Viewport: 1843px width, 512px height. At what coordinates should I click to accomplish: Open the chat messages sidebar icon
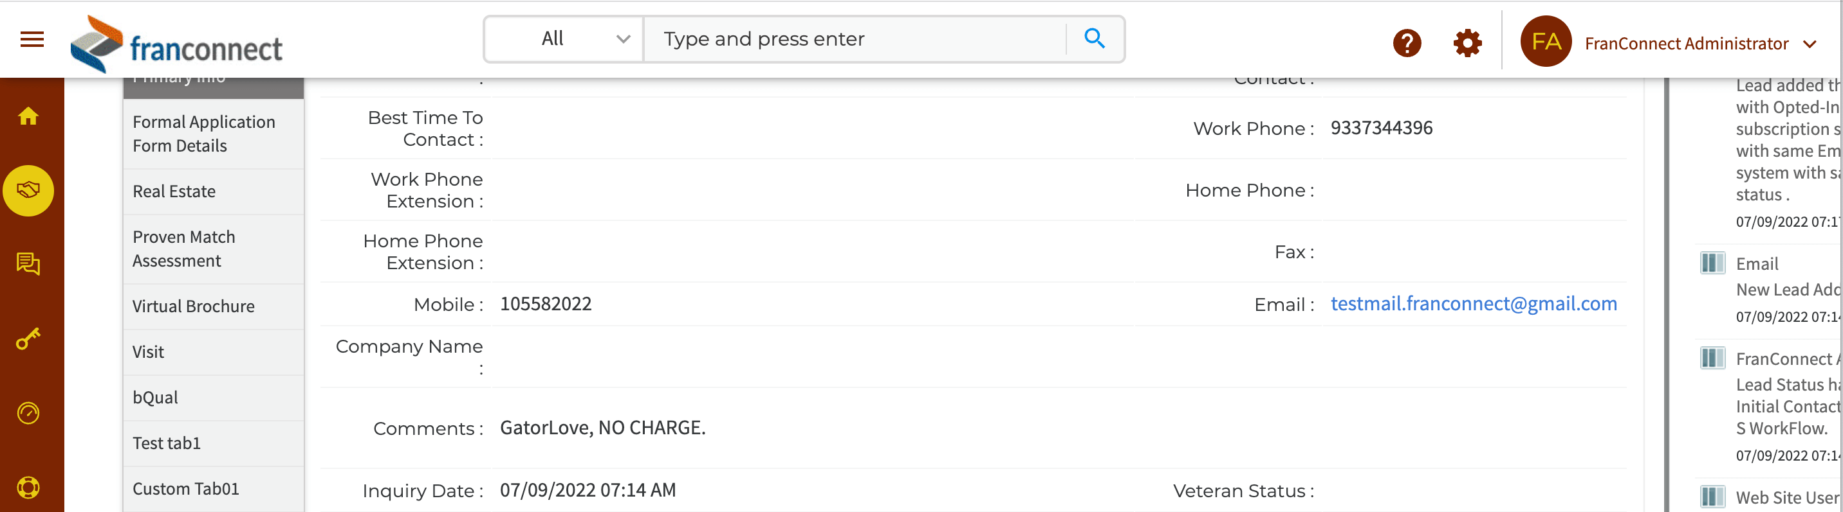point(28,264)
